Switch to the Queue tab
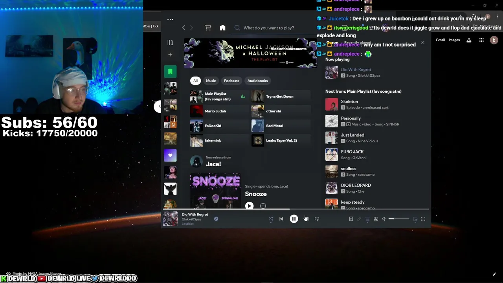Viewport: 503px width, 283px height. tap(332, 42)
